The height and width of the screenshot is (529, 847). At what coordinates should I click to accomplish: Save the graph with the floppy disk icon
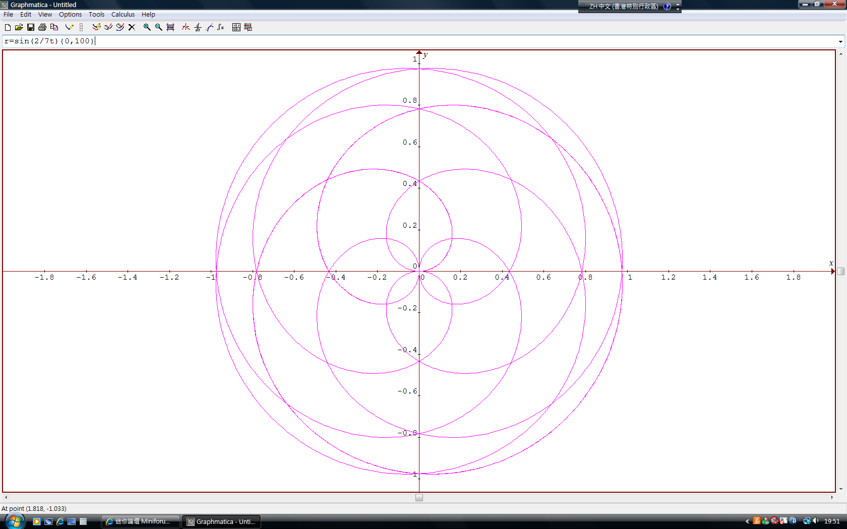click(31, 27)
